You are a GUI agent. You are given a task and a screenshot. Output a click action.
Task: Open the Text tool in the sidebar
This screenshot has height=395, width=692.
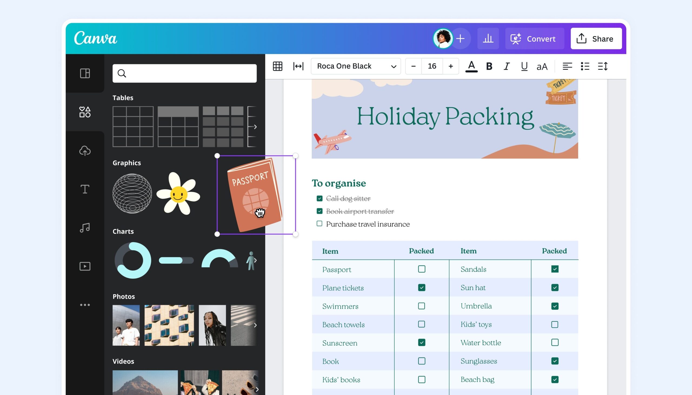tap(85, 189)
